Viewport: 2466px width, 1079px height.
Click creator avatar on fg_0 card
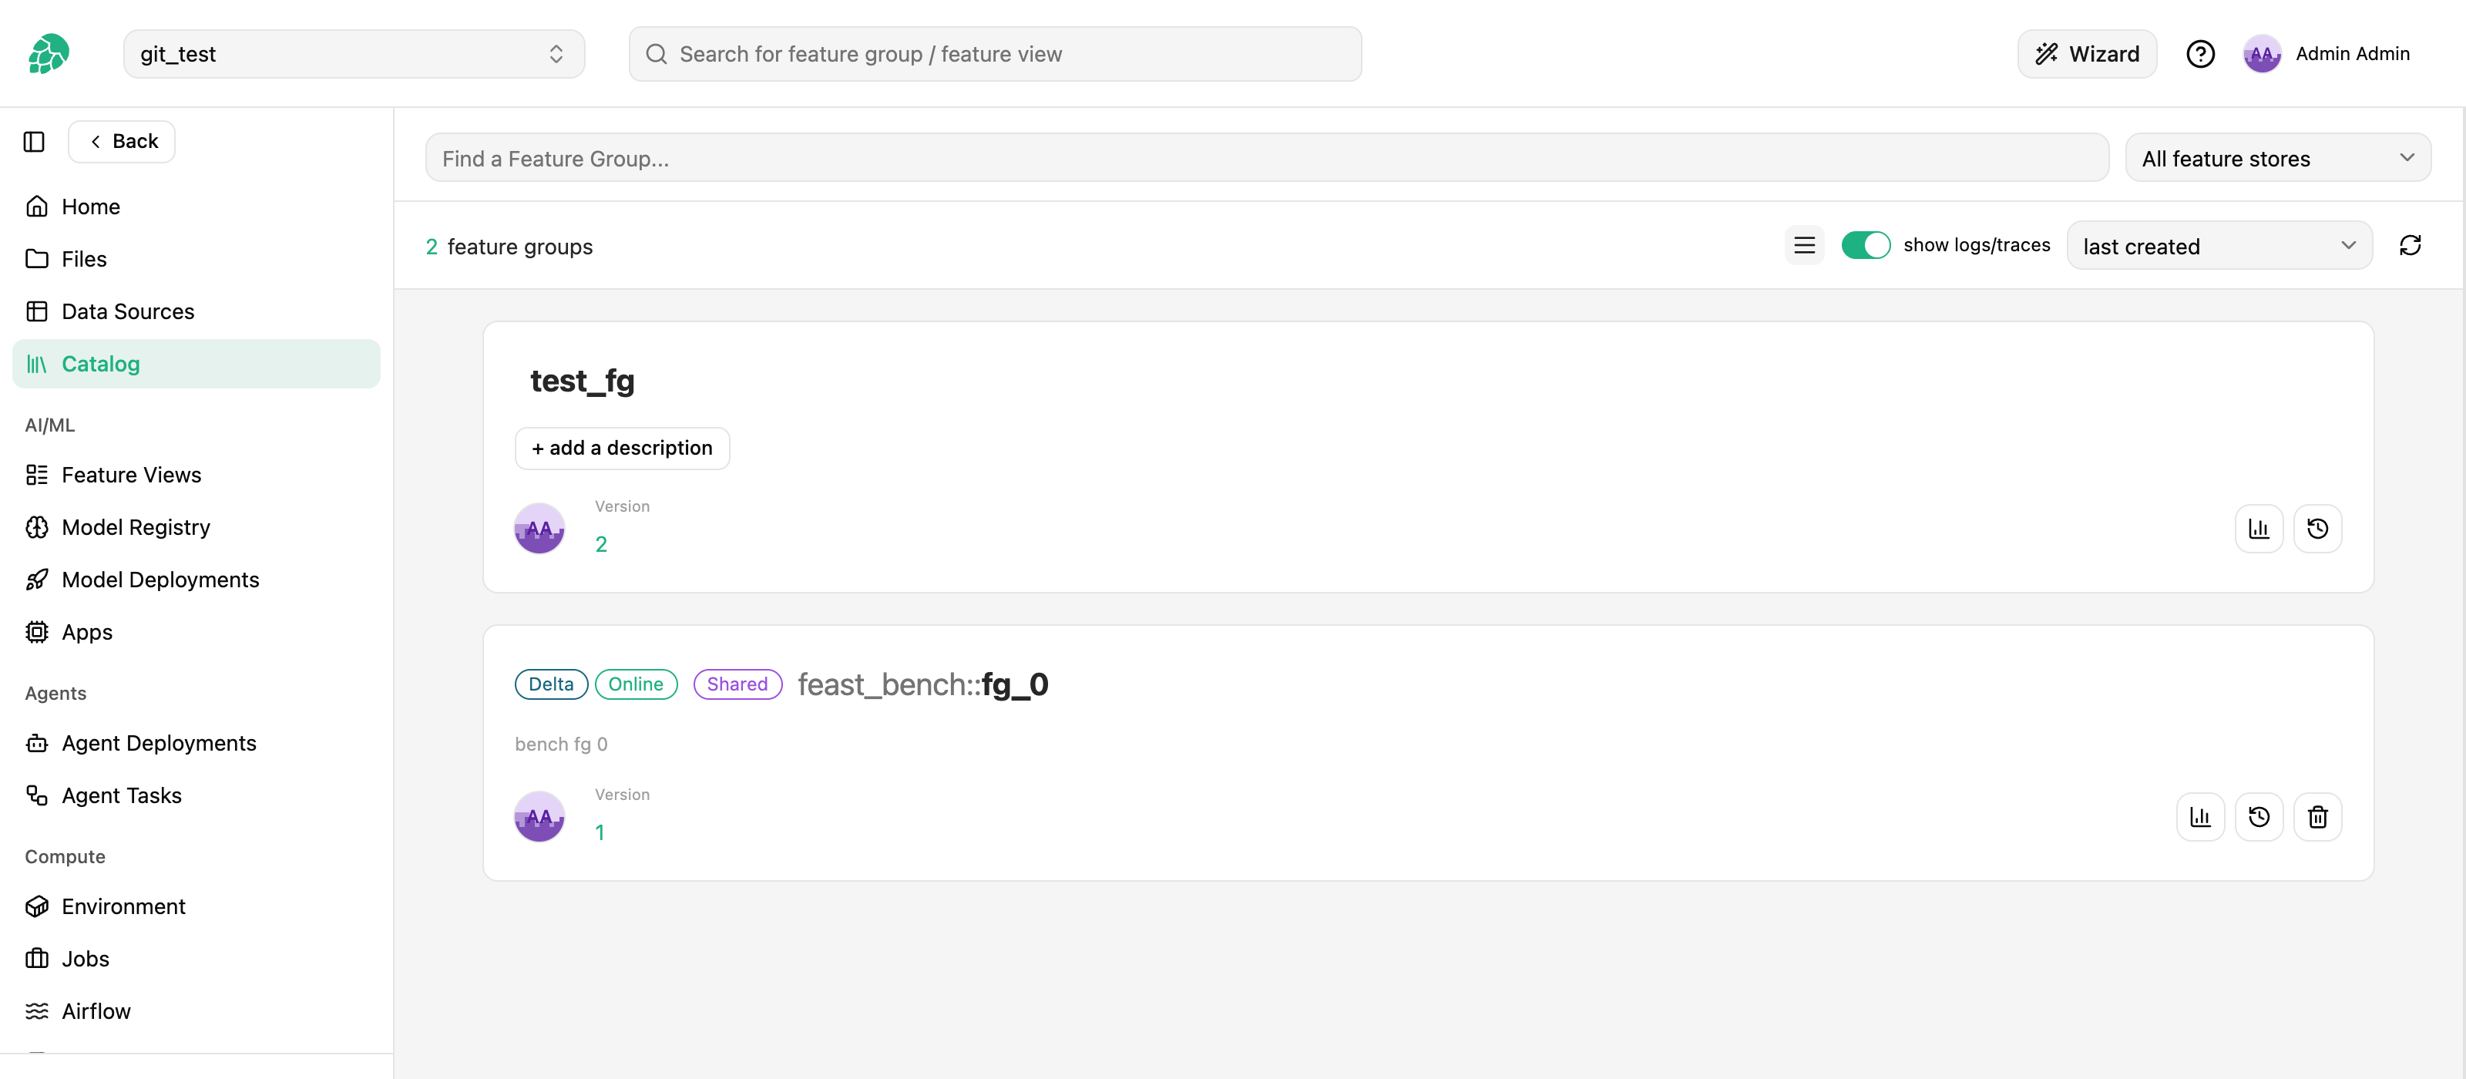(x=539, y=817)
